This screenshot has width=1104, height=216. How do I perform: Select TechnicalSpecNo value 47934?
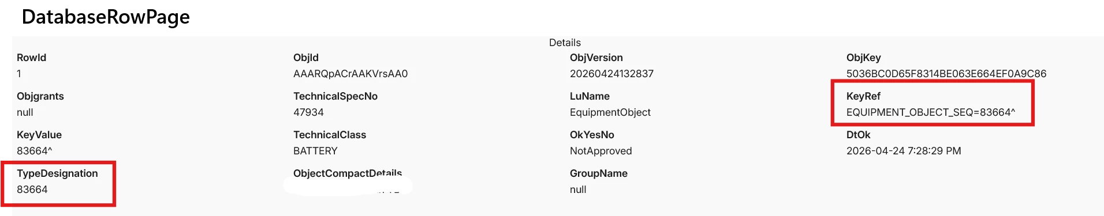click(x=308, y=112)
